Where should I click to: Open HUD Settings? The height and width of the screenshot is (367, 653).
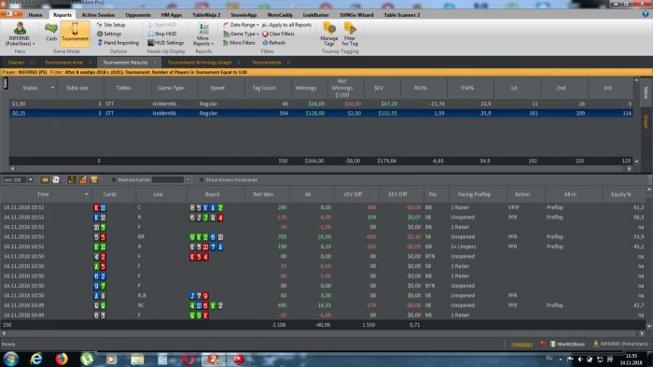[x=165, y=43]
